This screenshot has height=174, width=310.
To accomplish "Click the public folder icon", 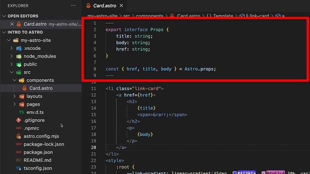I will pos(19,64).
